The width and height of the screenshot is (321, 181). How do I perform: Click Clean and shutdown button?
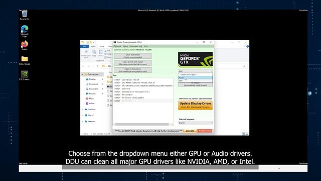point(132,70)
